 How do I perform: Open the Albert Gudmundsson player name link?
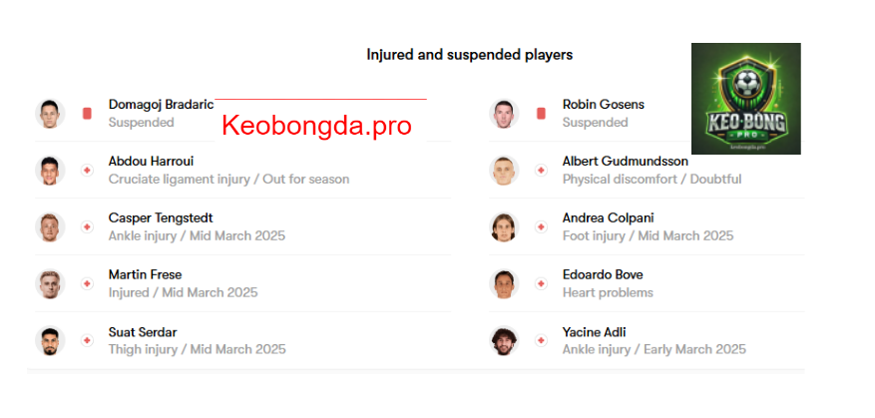tap(625, 162)
